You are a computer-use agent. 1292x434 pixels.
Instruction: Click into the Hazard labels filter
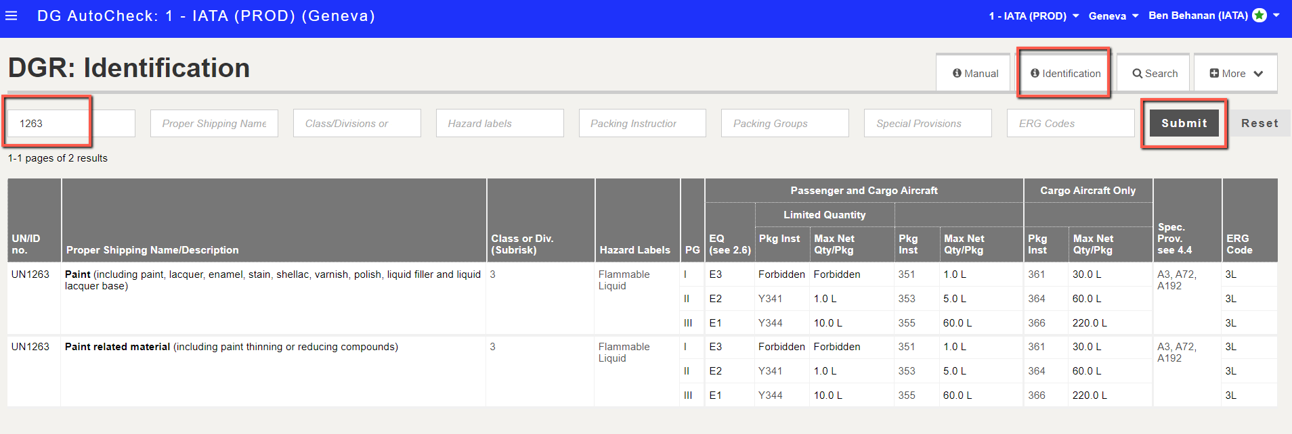500,123
